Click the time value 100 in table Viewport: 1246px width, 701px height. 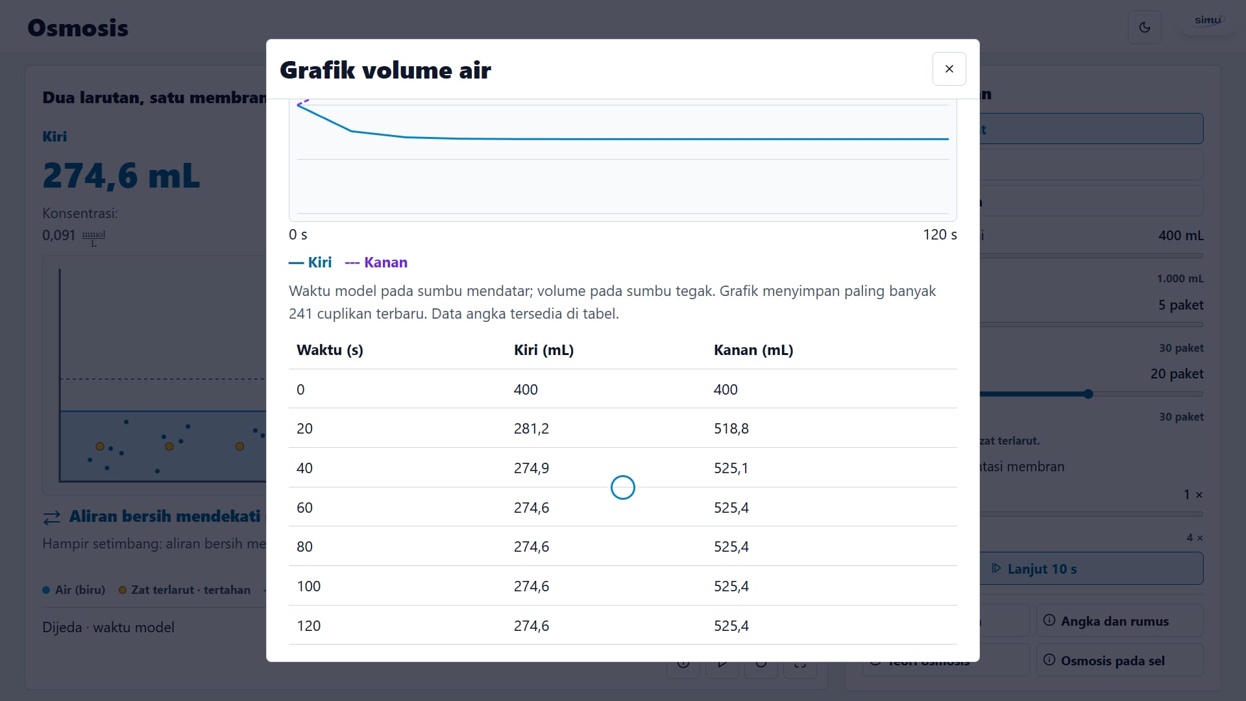[309, 586]
